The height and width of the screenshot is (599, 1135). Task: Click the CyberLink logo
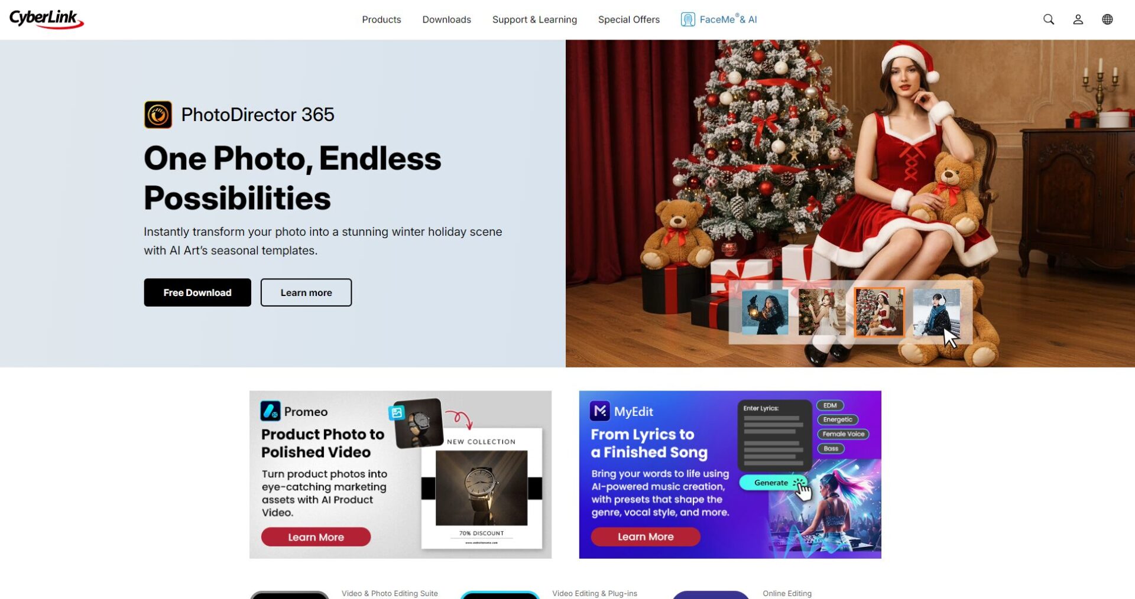pos(46,19)
